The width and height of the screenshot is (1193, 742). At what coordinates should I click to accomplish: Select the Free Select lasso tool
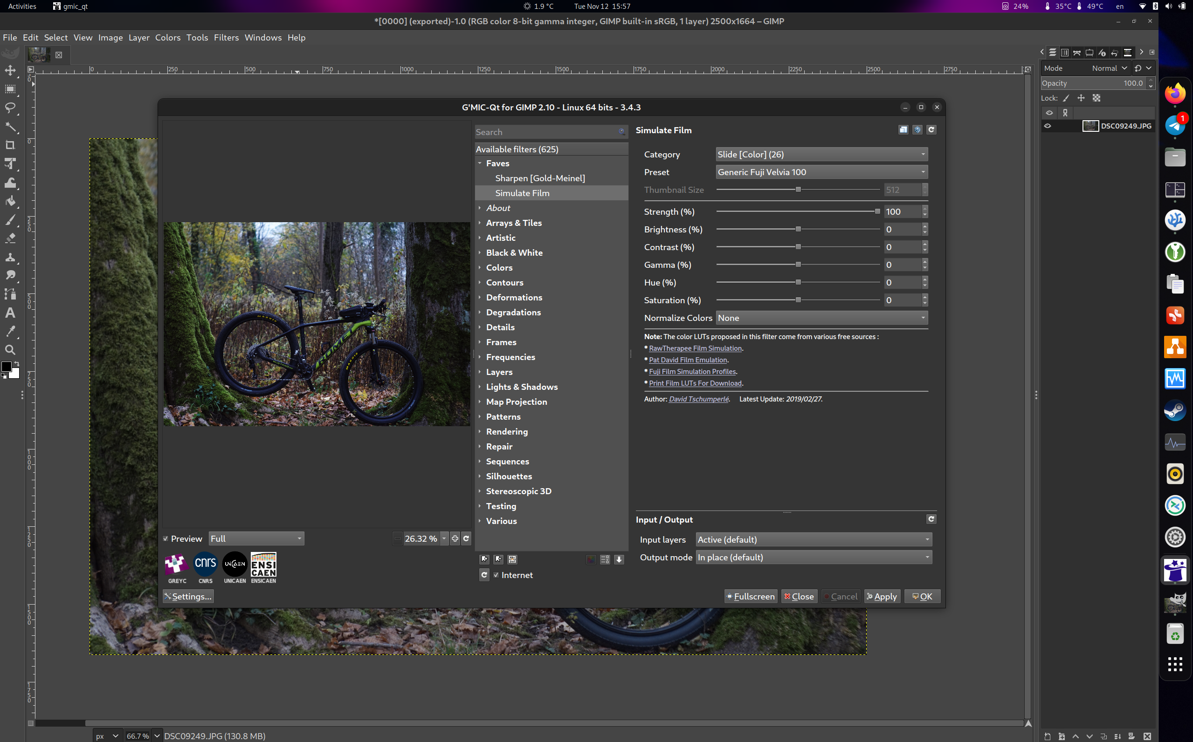coord(10,108)
